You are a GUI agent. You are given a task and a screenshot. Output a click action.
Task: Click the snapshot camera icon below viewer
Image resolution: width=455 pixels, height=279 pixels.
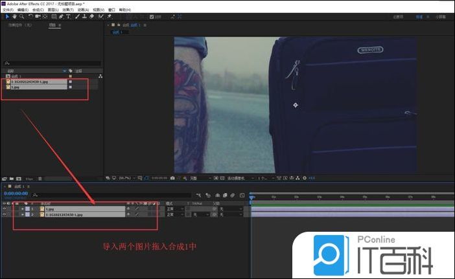172,177
